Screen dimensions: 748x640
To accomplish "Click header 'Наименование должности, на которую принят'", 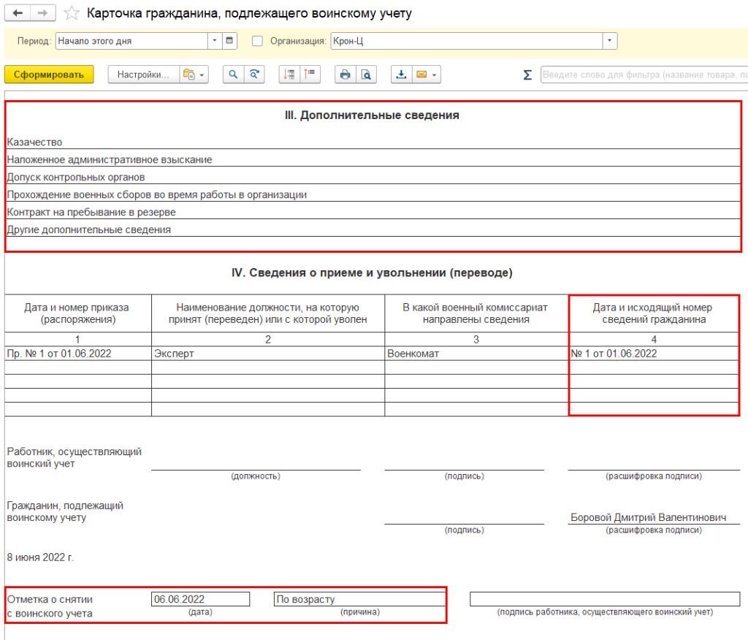I will [268, 313].
